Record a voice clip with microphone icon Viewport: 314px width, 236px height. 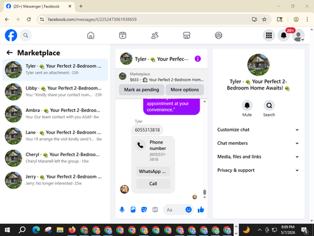click(x=122, y=210)
